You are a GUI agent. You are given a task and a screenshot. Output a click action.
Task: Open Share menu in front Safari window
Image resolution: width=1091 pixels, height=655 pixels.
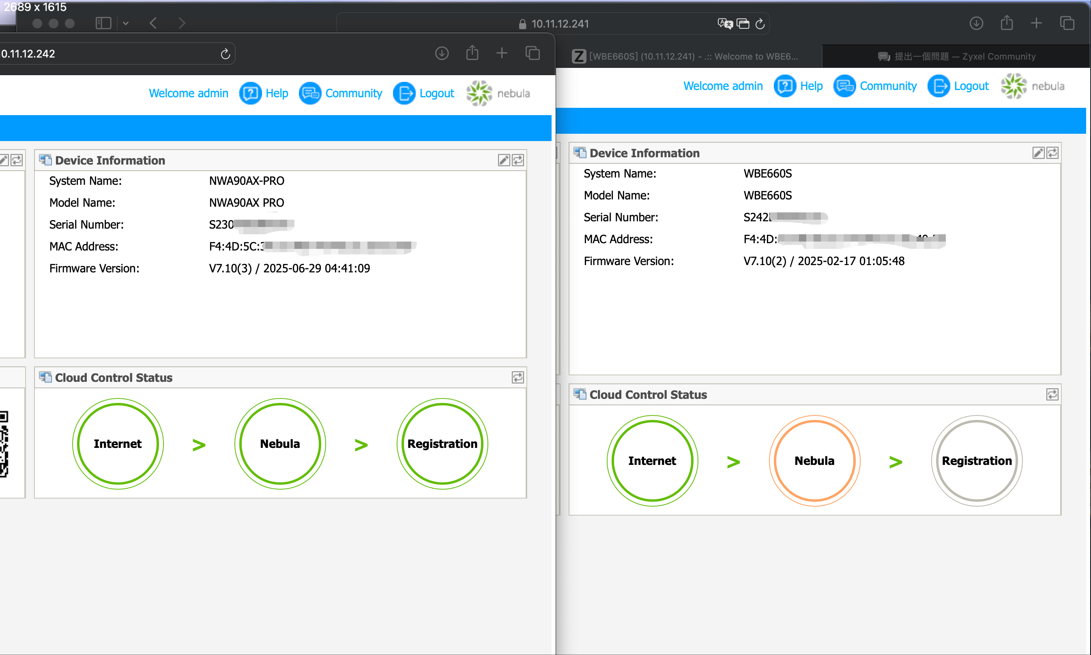coord(472,53)
